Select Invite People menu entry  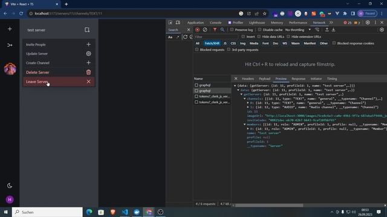pos(59,45)
